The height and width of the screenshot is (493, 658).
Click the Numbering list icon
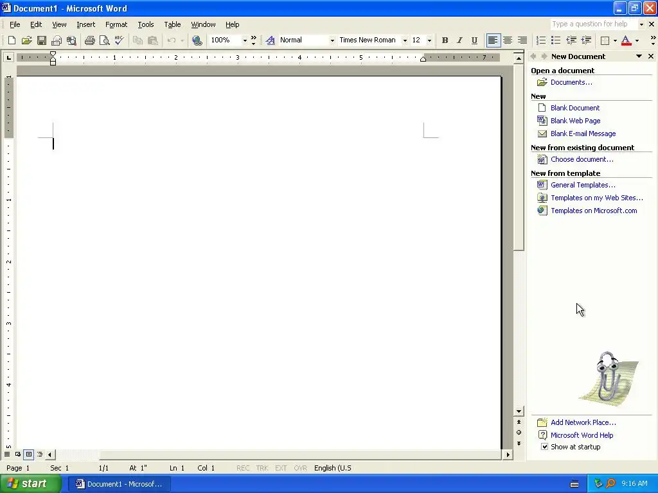541,40
